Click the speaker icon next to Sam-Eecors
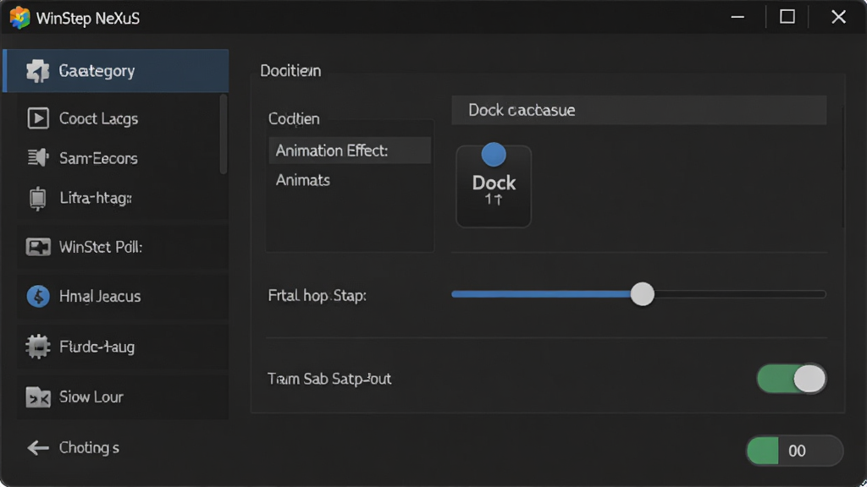This screenshot has height=487, width=867. pyautogui.click(x=37, y=158)
